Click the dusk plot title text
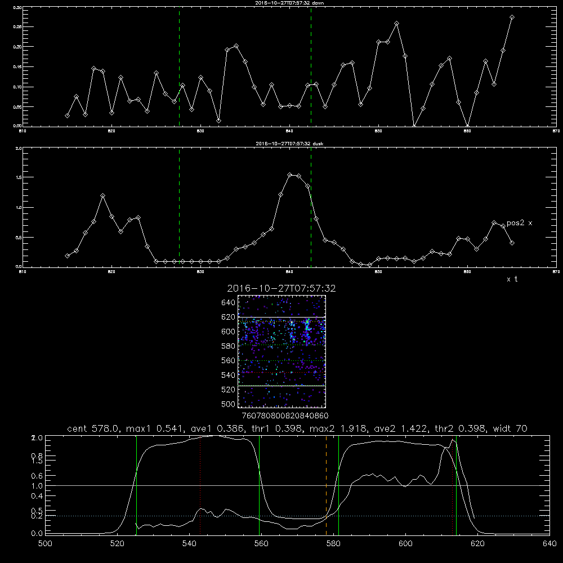The height and width of the screenshot is (563, 563). pyautogui.click(x=289, y=144)
